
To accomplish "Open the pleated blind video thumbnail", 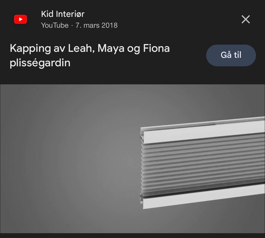I will click(132, 159).
